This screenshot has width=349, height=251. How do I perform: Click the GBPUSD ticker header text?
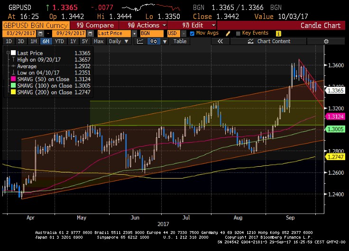20,8
